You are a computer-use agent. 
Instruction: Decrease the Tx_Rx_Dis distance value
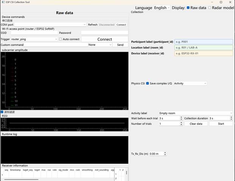165,155
